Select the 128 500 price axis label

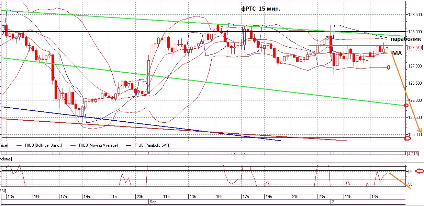coord(415,15)
